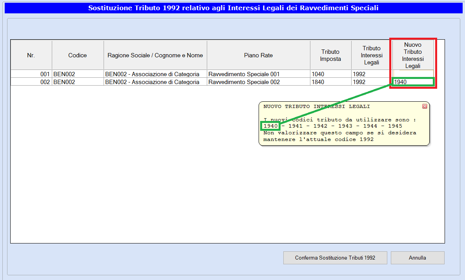Click the Tributo Imposta column header
This screenshot has height=280, width=465.
[x=330, y=55]
